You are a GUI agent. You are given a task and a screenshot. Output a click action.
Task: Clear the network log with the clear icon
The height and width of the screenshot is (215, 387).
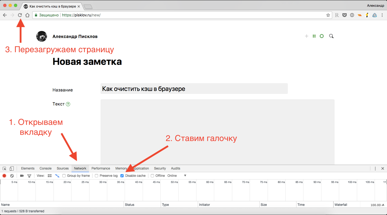point(12,176)
